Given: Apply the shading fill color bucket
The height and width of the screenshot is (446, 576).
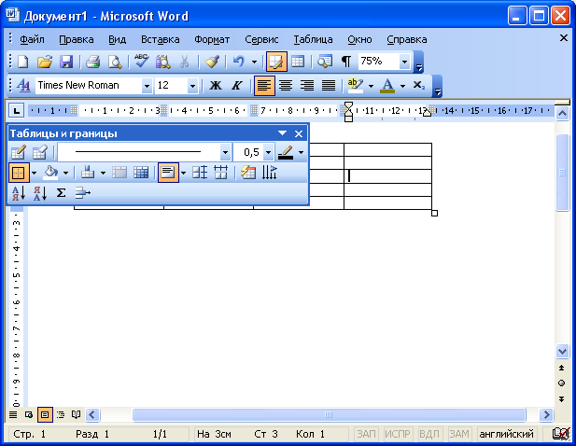Looking at the screenshot, I should click(50, 173).
